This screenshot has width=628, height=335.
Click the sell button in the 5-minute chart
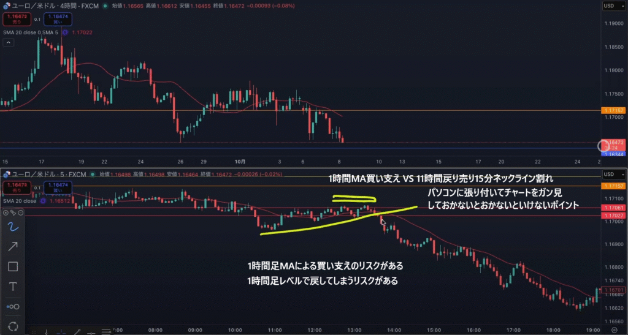pos(17,187)
